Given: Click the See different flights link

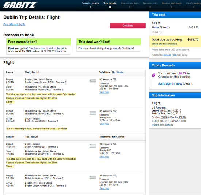Looking at the screenshot, I should 14,24.
